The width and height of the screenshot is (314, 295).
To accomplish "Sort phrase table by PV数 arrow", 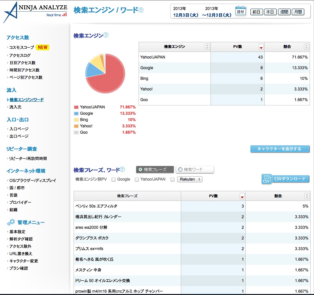I will click(x=242, y=196).
